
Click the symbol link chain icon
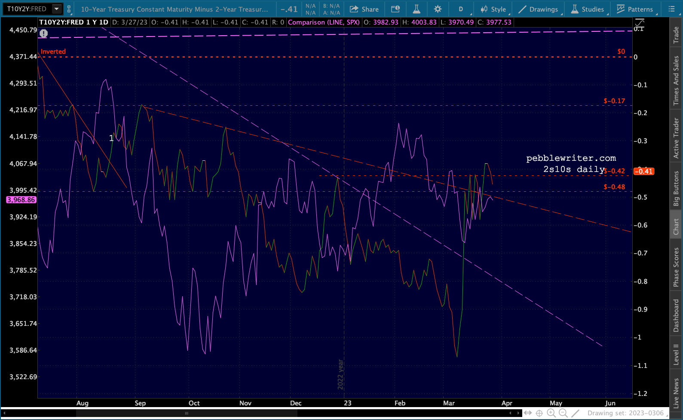[x=69, y=9]
